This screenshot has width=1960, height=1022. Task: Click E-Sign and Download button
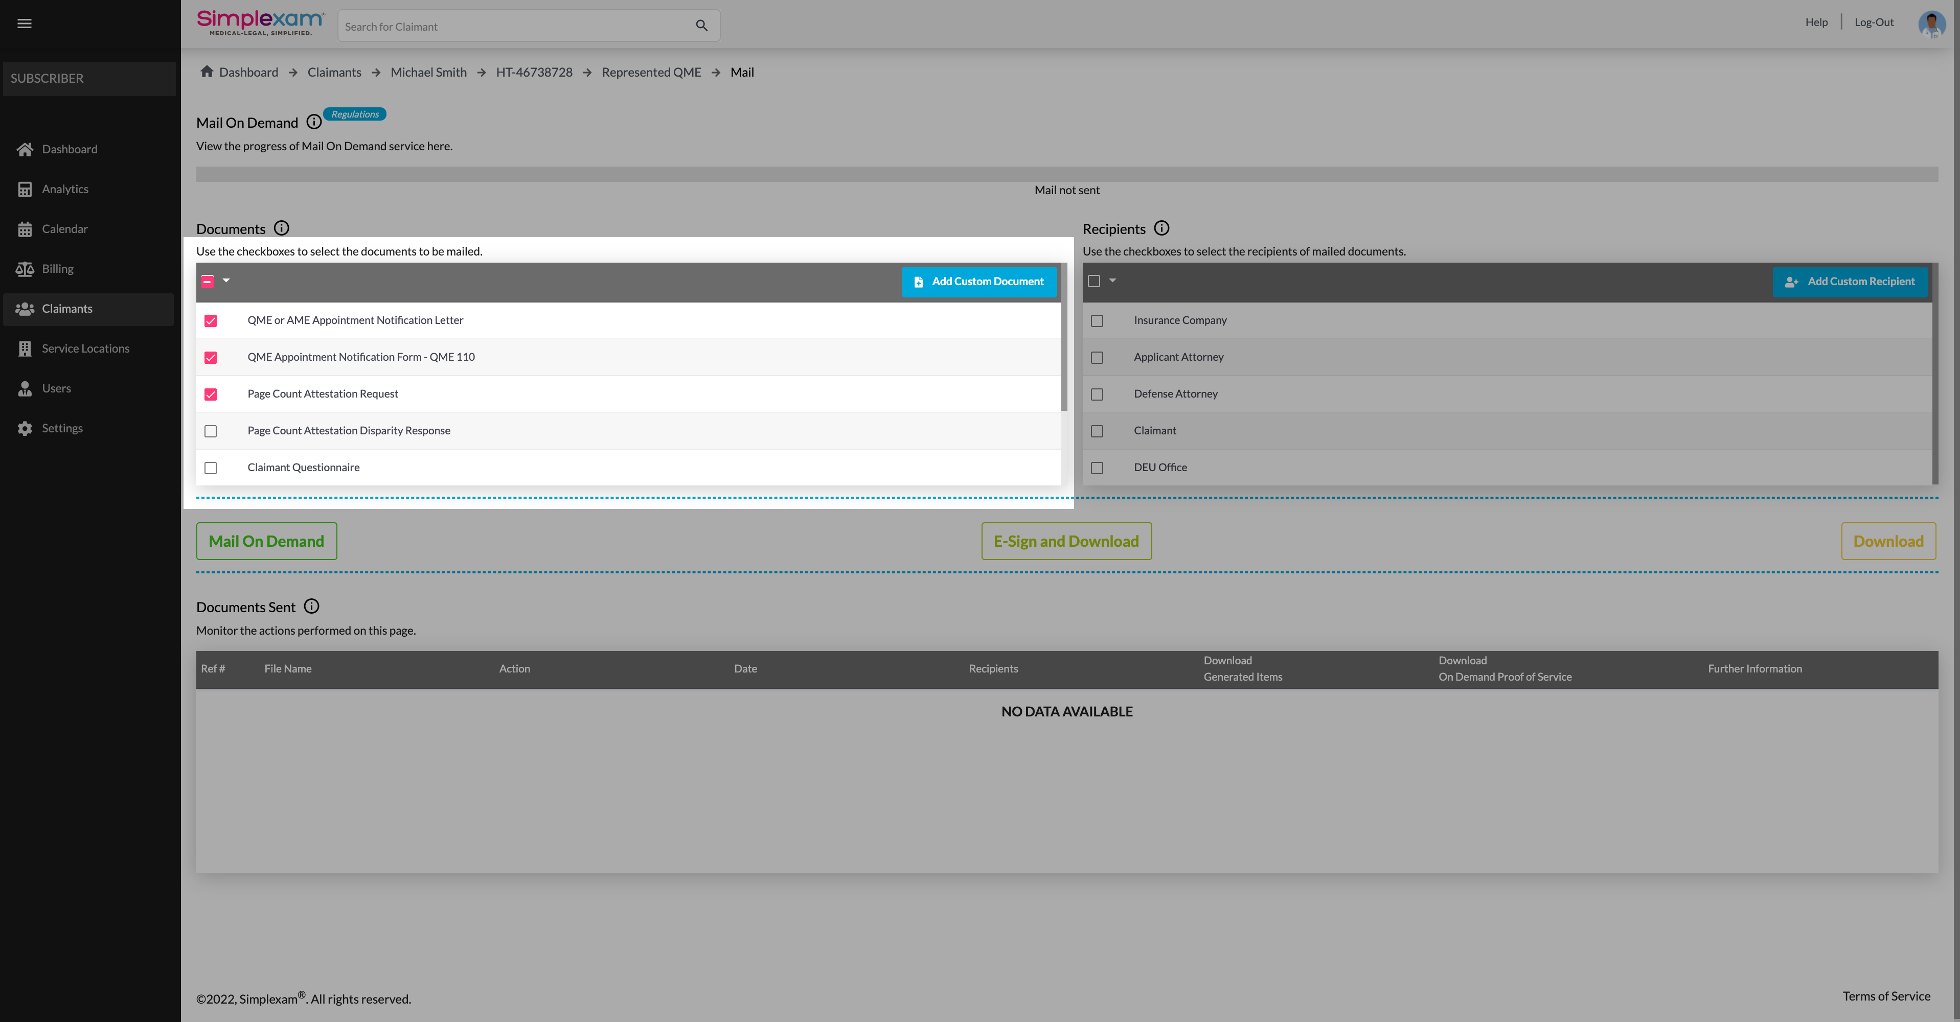coord(1066,542)
